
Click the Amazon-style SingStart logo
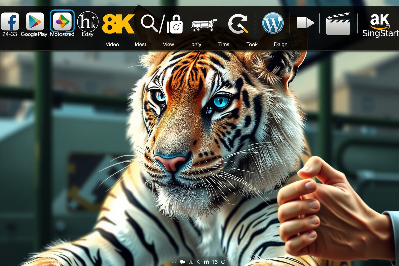(x=380, y=25)
